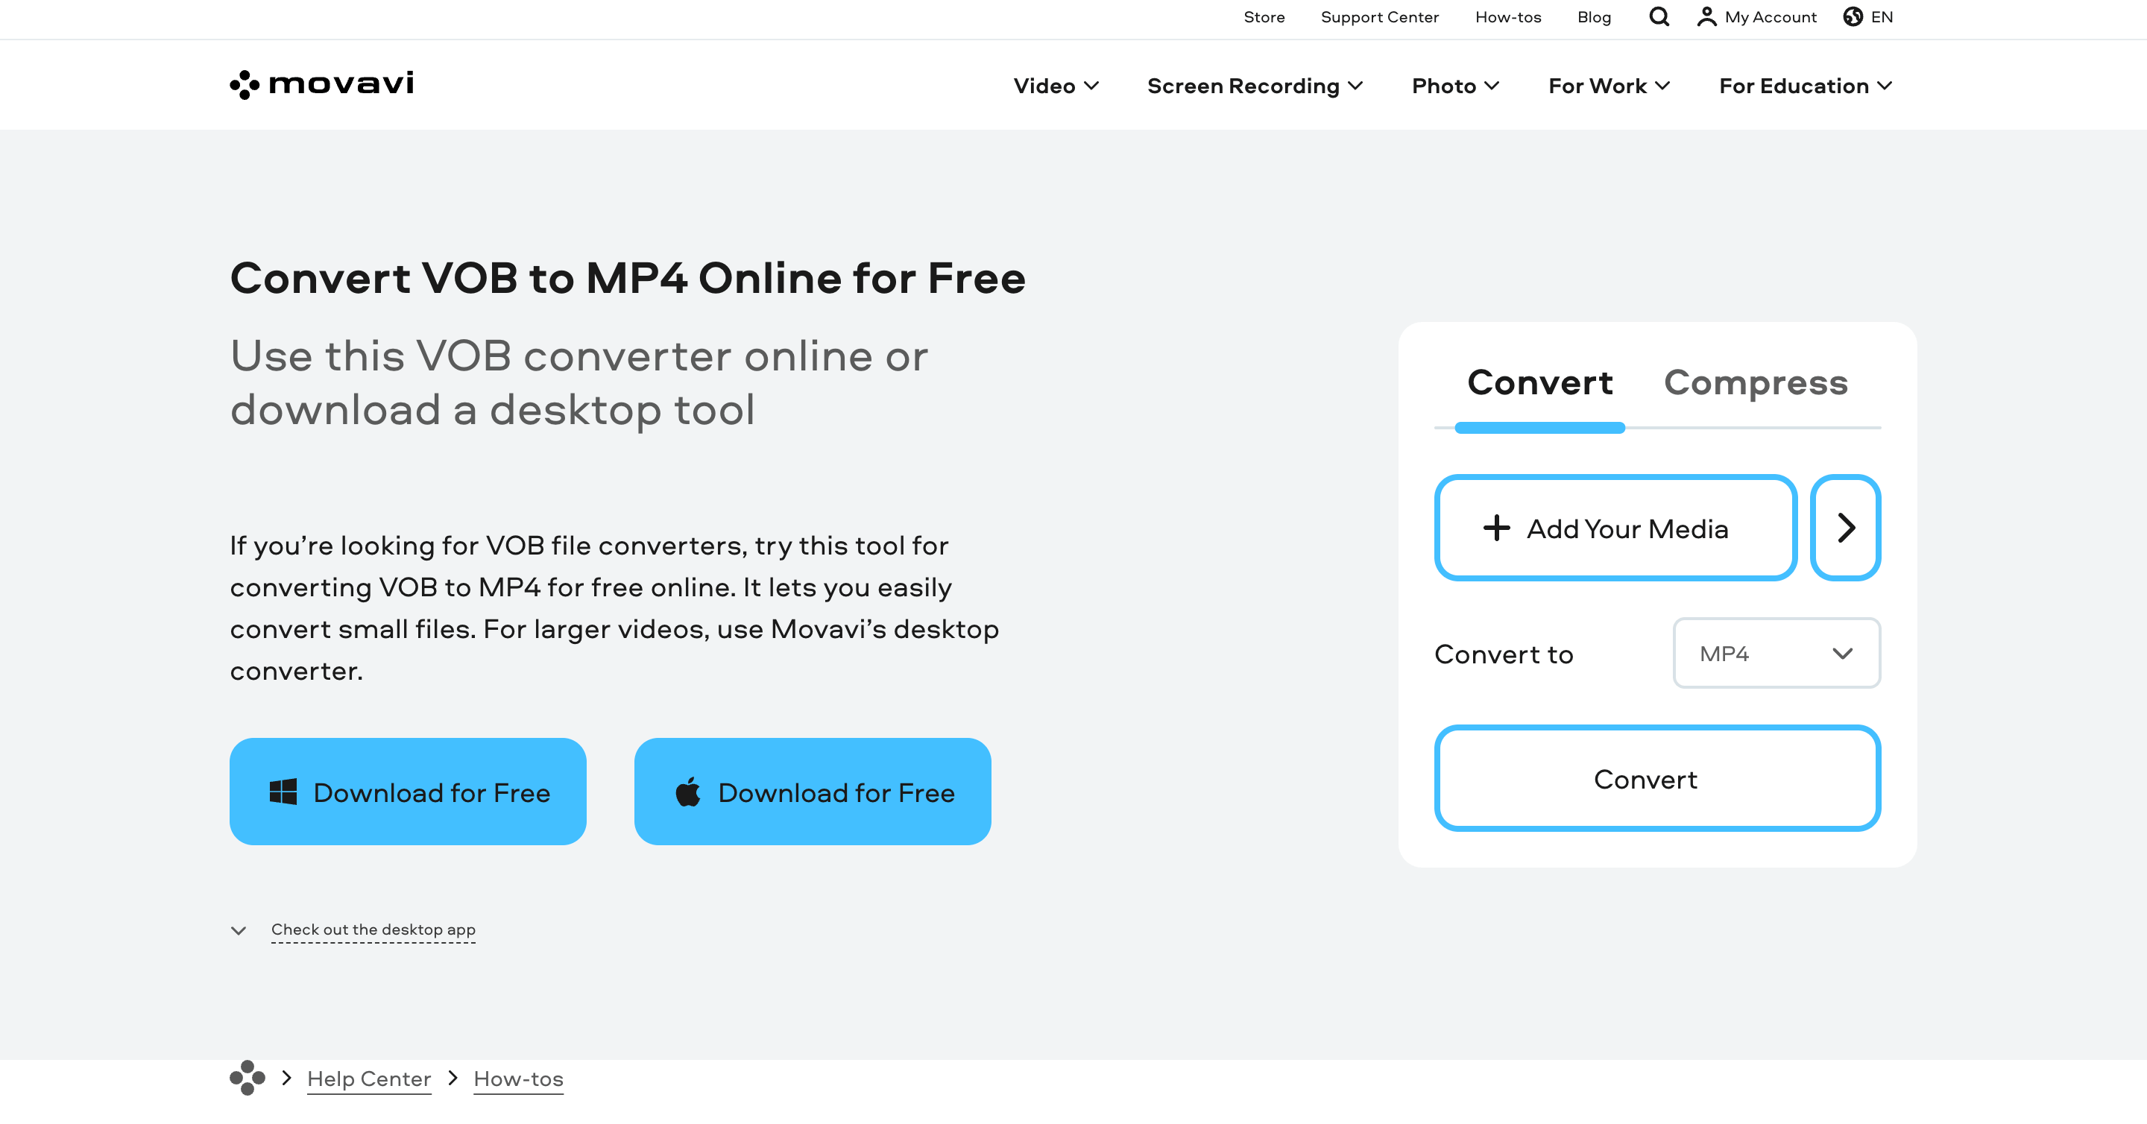The height and width of the screenshot is (1124, 2147).
Task: Click the How-tos breadcrumb link
Action: click(x=518, y=1077)
